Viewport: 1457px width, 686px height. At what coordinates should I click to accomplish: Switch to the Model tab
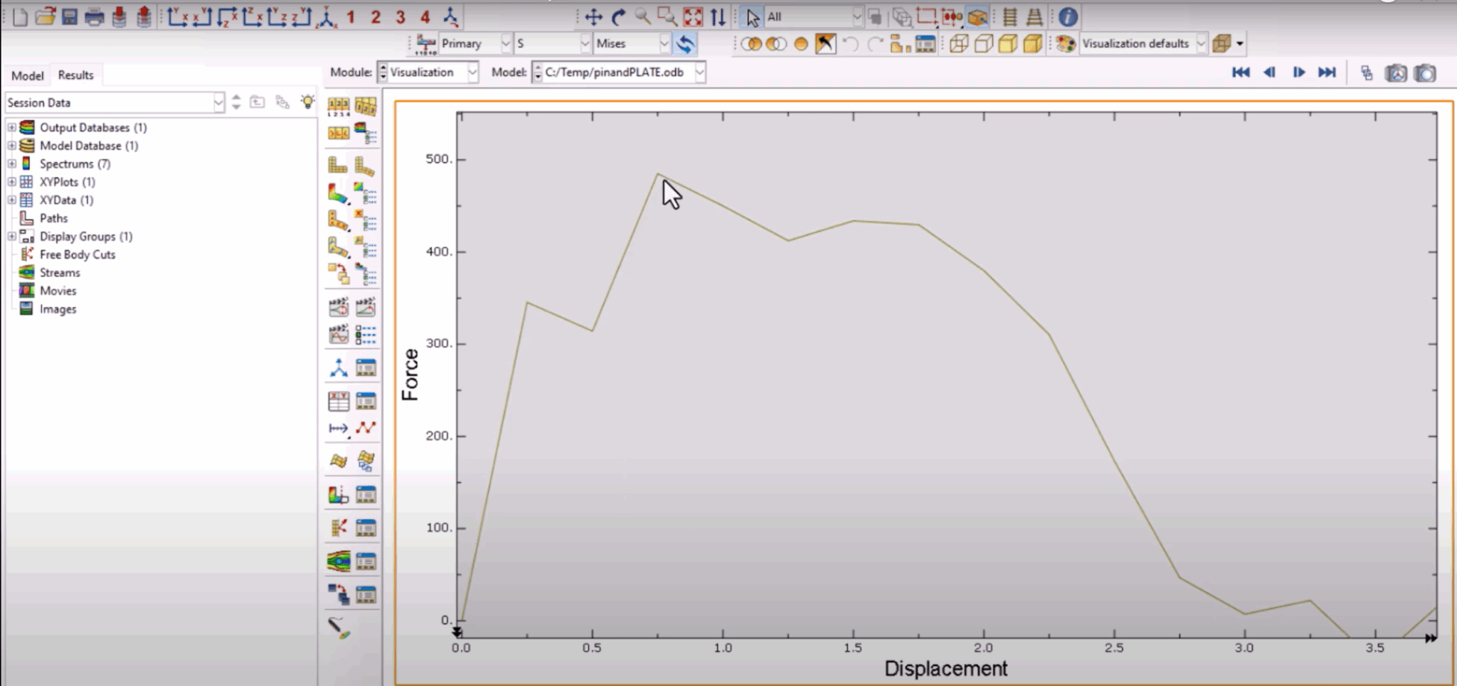pos(28,75)
